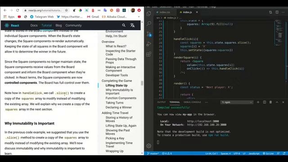Image resolution: width=288 pixels, height=162 pixels.
Task: Switch to the OUTPUT panel tab
Action: pyautogui.click(x=162, y=102)
